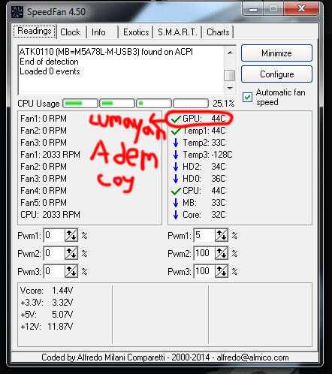Click the log scrollbar up arrow
The height and width of the screenshot is (374, 332).
tap(230, 53)
